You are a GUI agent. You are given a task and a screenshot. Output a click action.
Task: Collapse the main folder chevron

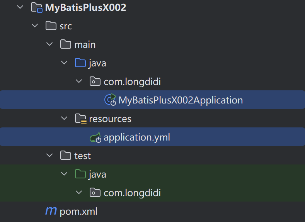[x=49, y=44]
